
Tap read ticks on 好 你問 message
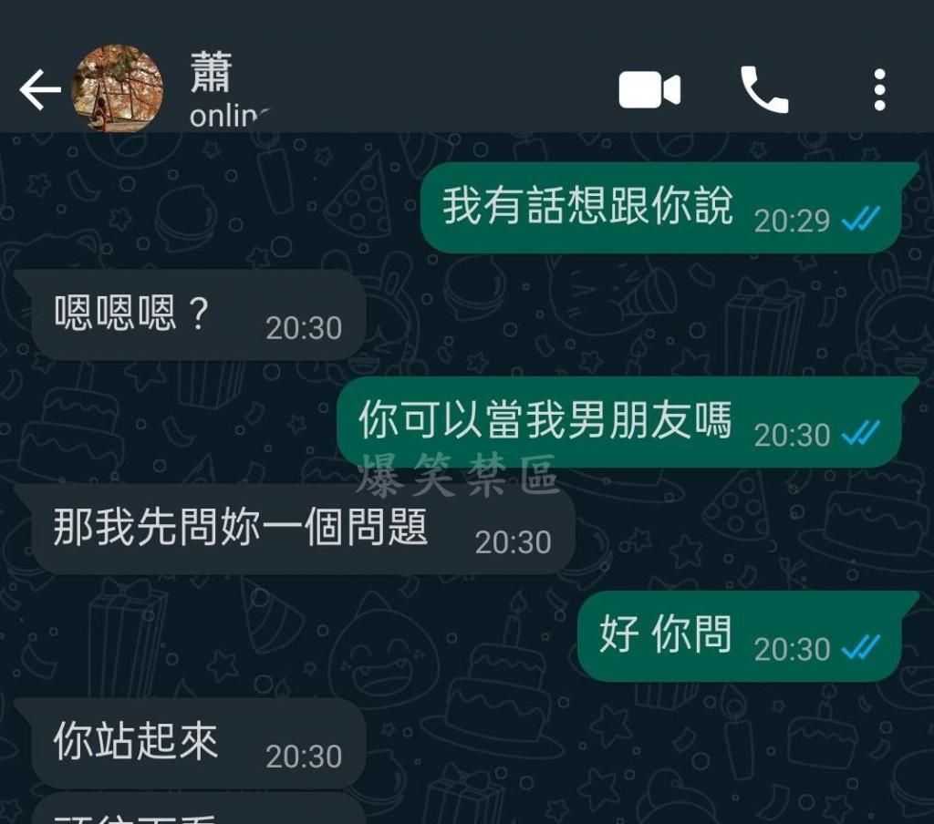point(861,647)
